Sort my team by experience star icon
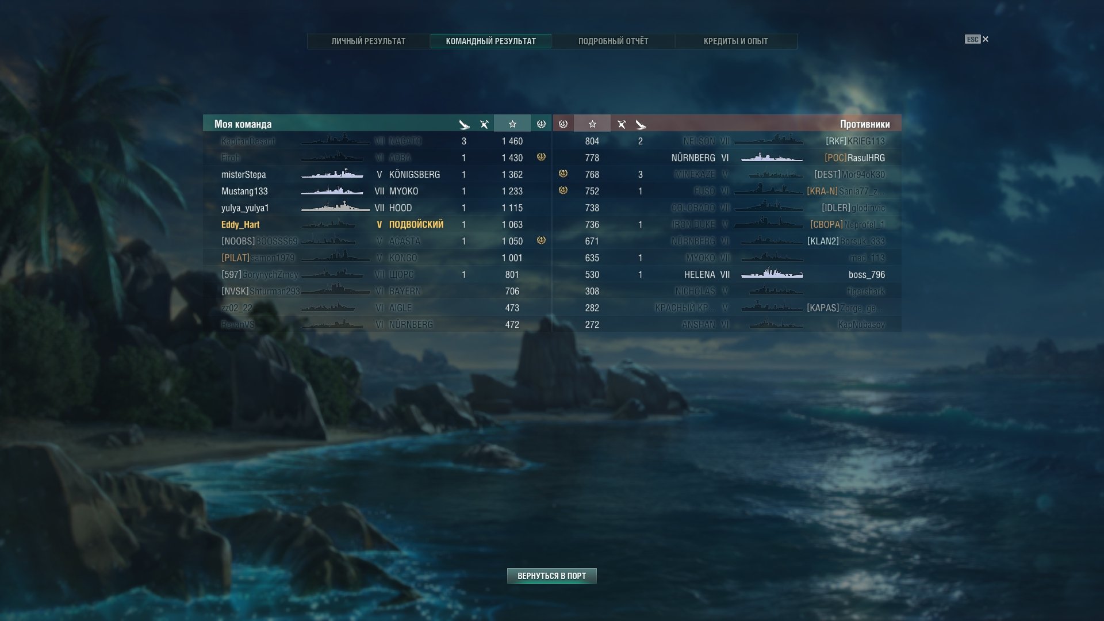 (512, 124)
